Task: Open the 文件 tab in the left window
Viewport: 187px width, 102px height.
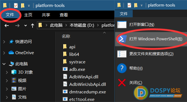Action: click(x=10, y=15)
